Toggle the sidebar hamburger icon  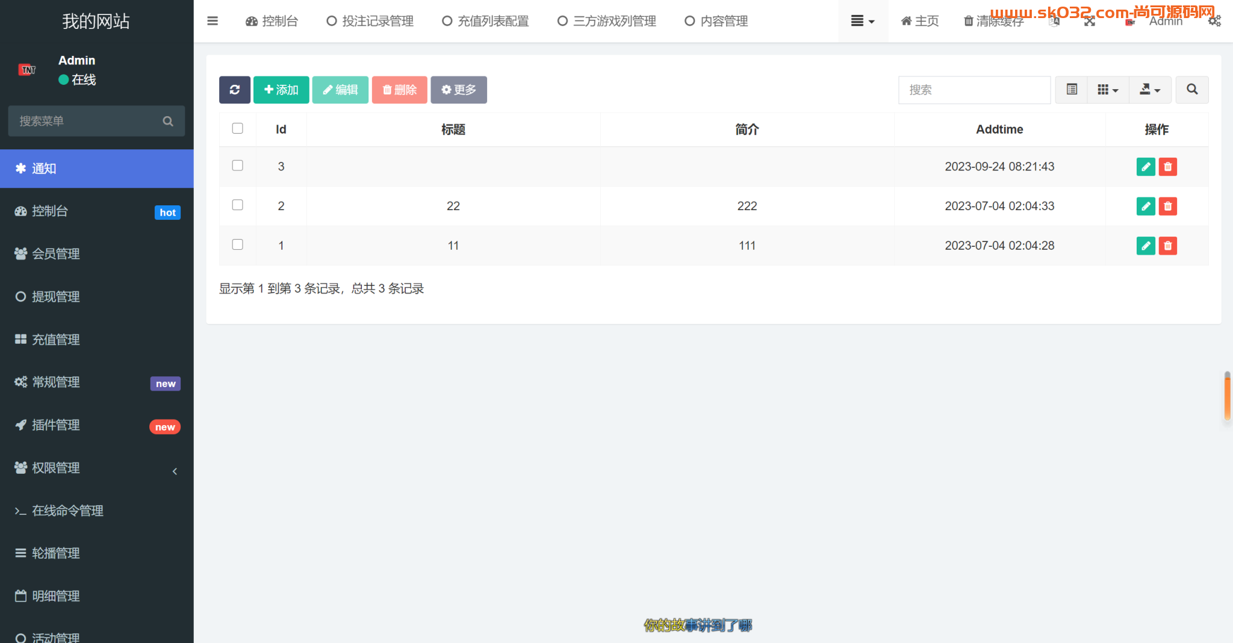212,21
